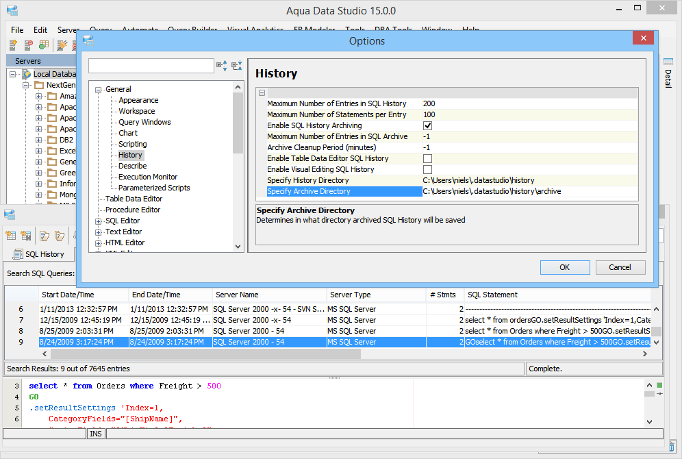Click Maximum Number of Statements per Entry value 100

[530, 114]
